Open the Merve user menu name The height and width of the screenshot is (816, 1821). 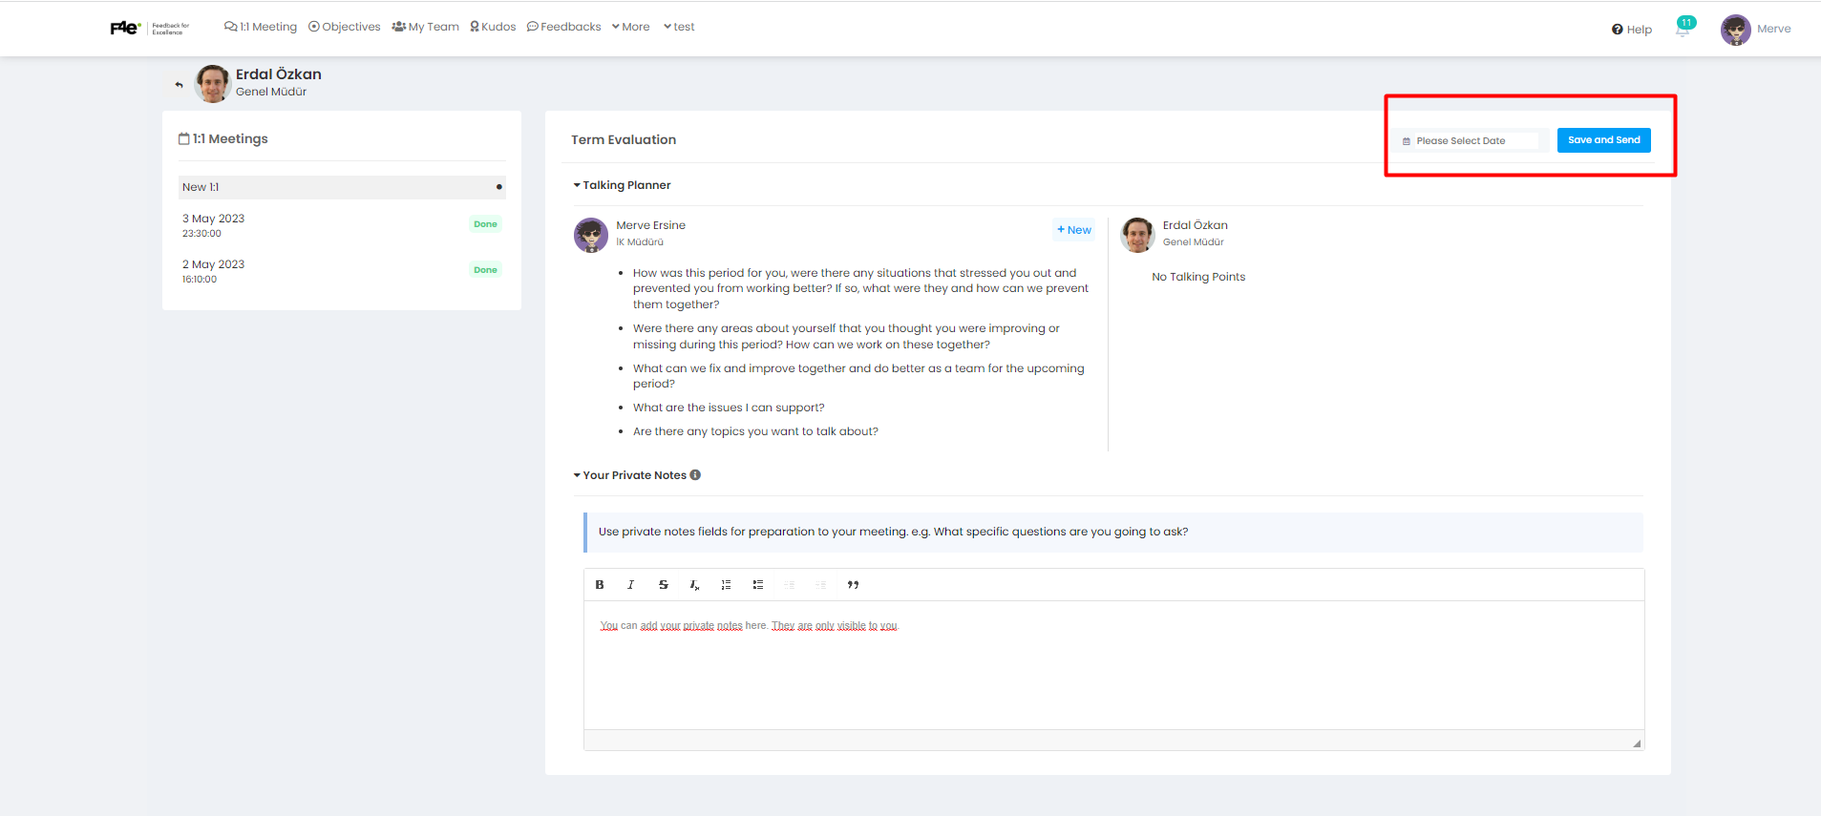tap(1773, 29)
